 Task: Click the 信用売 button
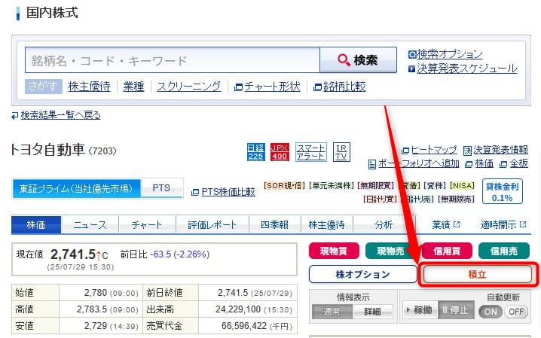[504, 251]
